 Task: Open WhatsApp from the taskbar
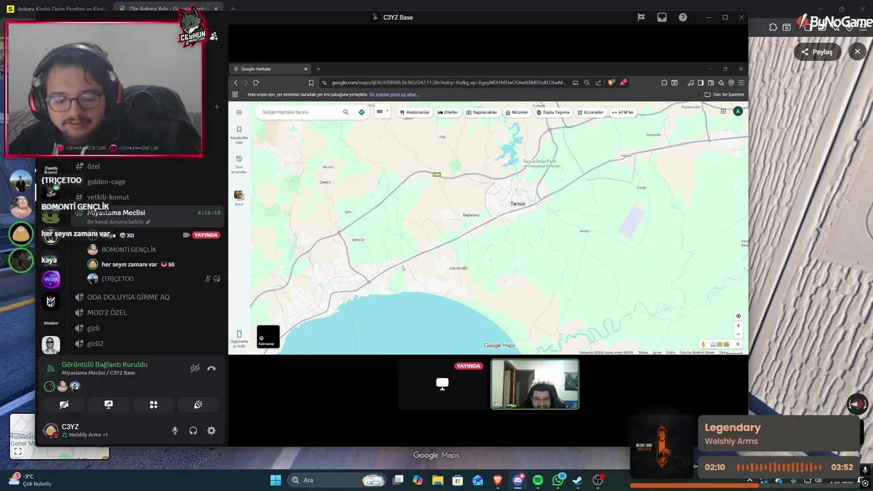558,480
